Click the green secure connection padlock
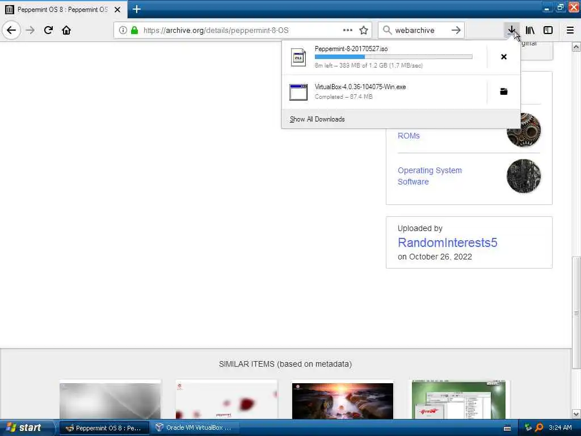This screenshot has width=581, height=436. [134, 30]
